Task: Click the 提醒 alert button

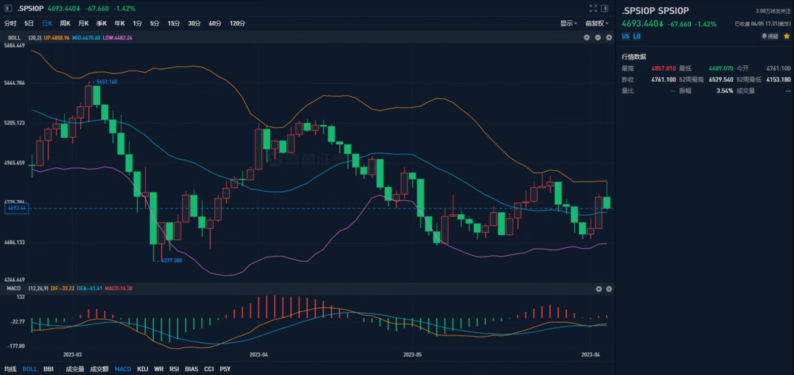Action: click(770, 36)
